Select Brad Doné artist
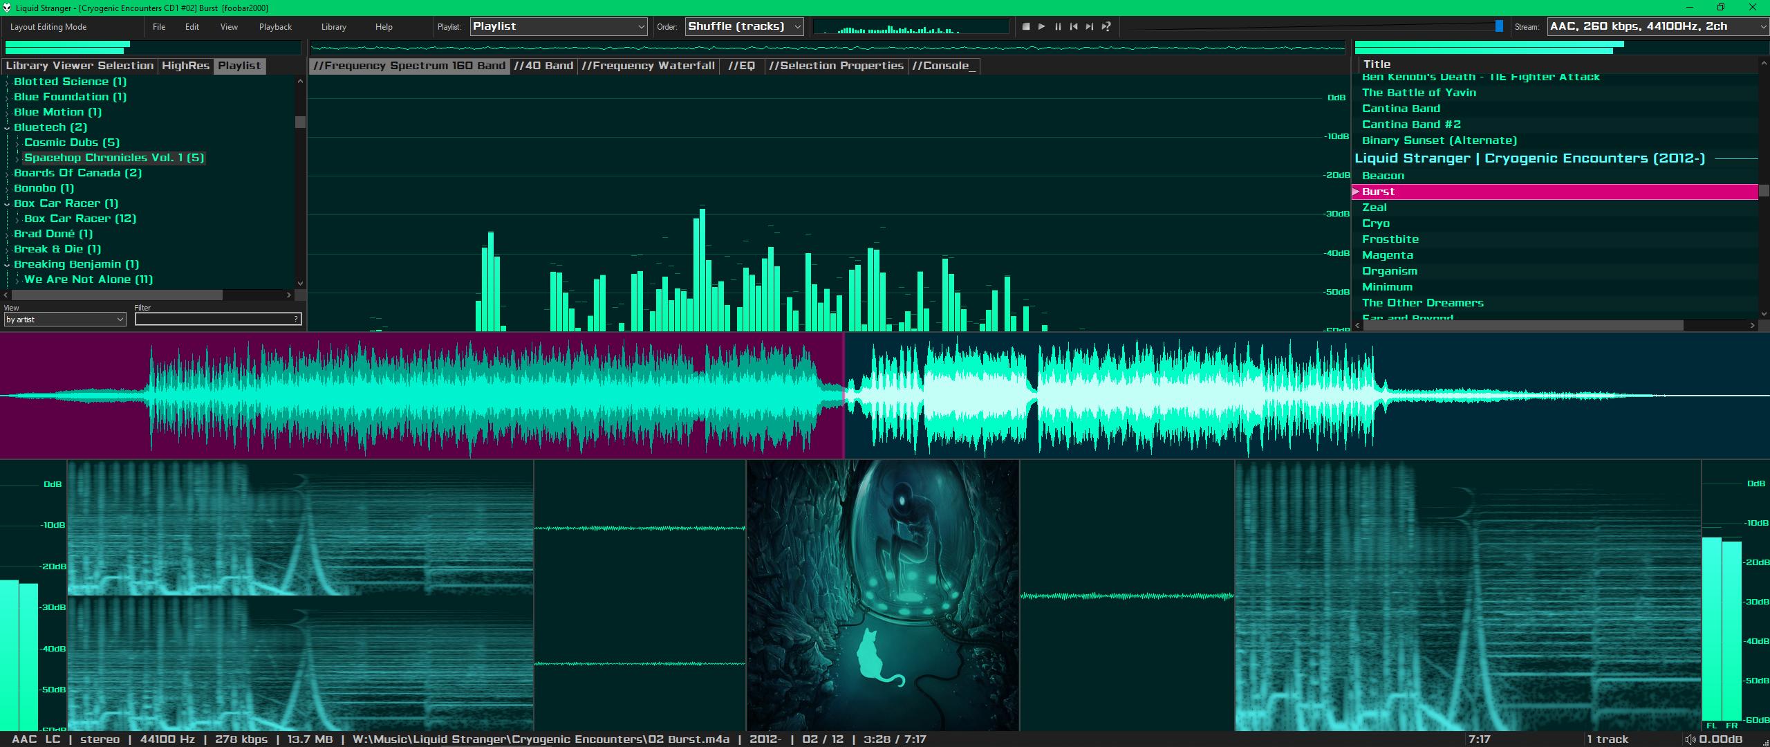The width and height of the screenshot is (1770, 747). tap(53, 234)
